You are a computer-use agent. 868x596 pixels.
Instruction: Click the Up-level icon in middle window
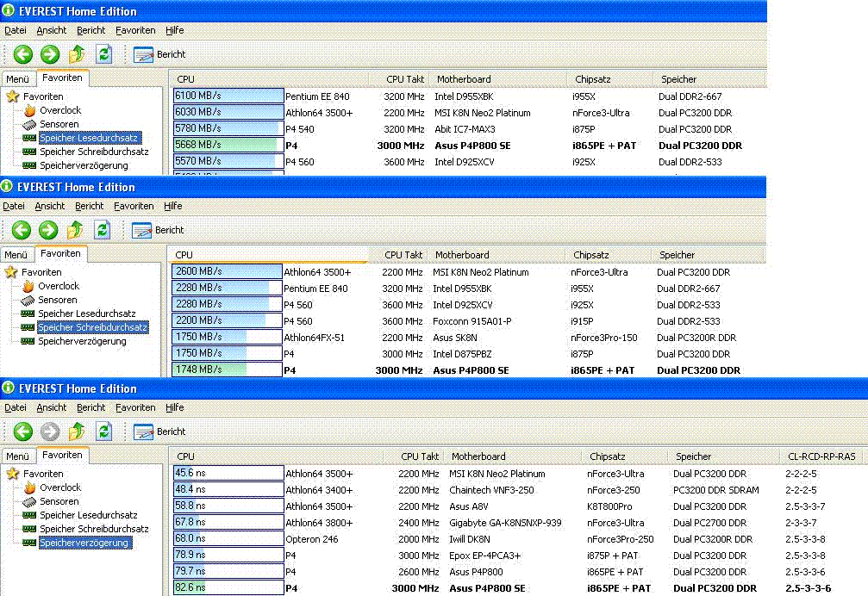[x=75, y=230]
